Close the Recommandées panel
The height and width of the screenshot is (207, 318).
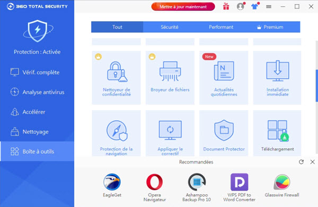[312, 162]
